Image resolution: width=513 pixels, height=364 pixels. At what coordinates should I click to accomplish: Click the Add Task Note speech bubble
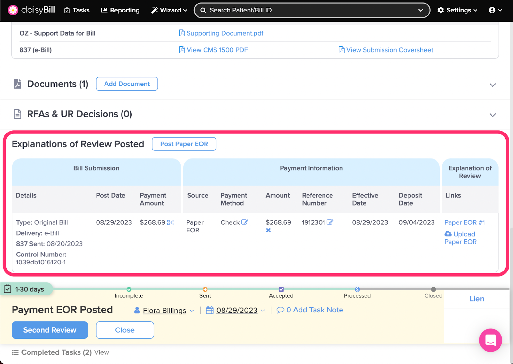click(280, 310)
